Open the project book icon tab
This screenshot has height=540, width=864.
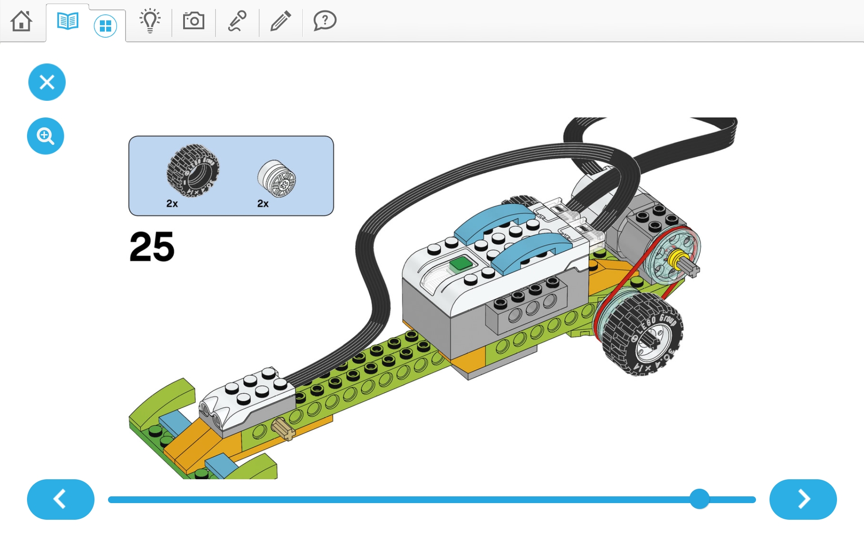68,21
